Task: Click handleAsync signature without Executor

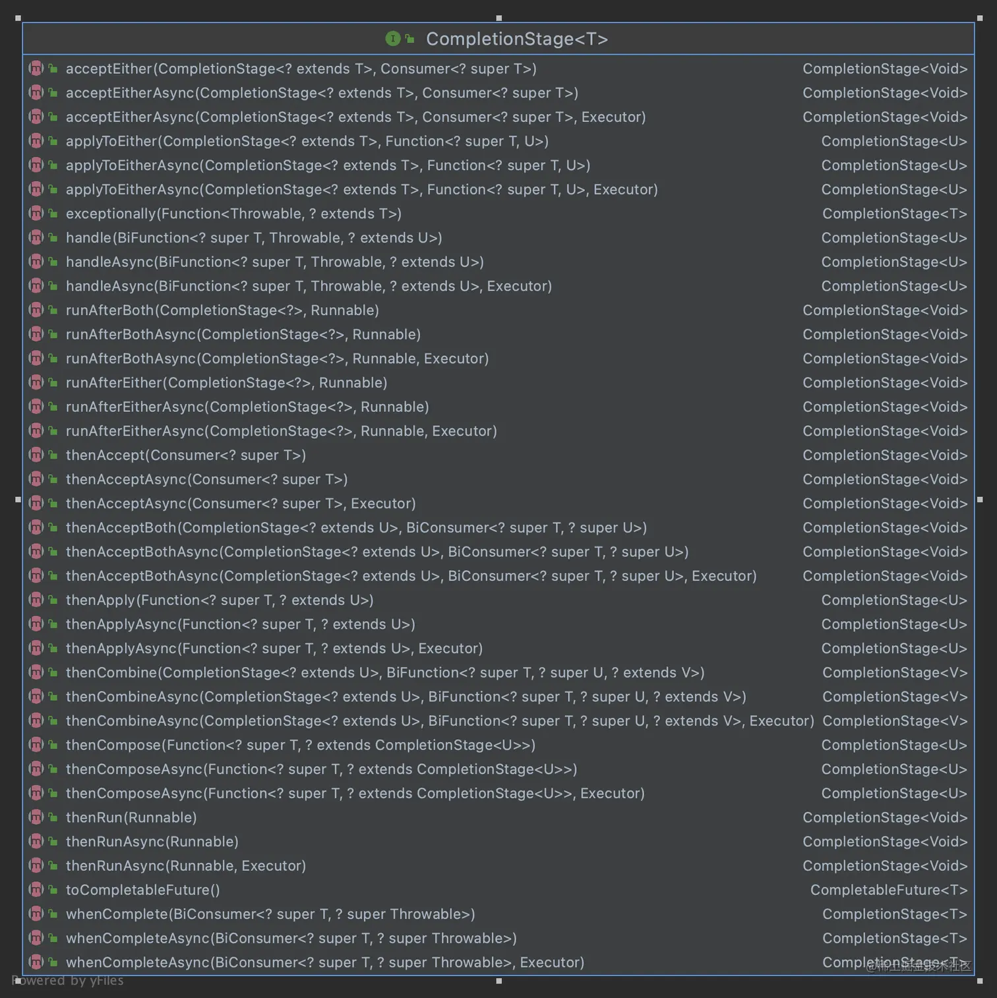Action: click(x=275, y=262)
